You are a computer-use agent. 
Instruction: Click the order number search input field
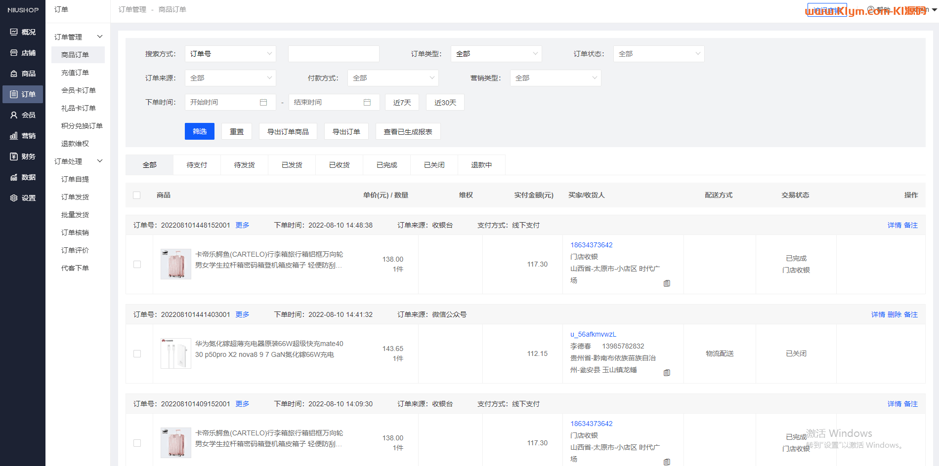coord(334,54)
